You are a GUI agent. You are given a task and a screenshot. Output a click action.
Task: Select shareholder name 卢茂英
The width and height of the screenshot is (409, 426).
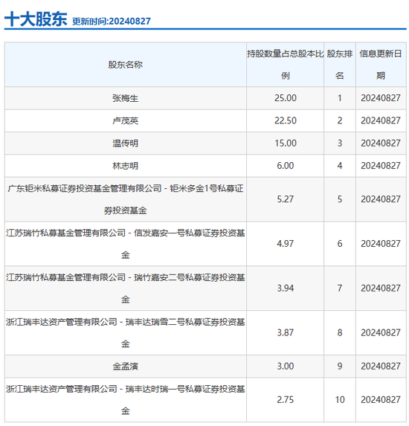pos(125,120)
